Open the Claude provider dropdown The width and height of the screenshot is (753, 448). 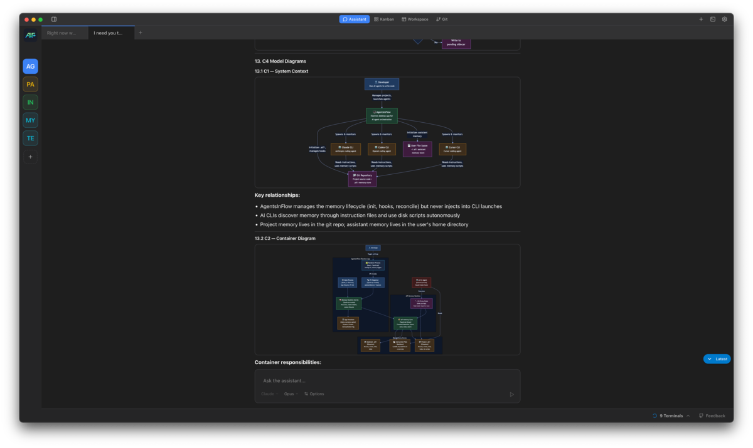click(x=268, y=393)
